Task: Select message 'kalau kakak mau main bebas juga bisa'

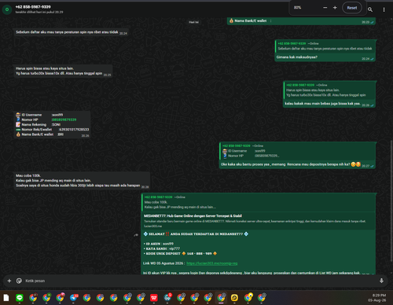Action: click(x=322, y=104)
